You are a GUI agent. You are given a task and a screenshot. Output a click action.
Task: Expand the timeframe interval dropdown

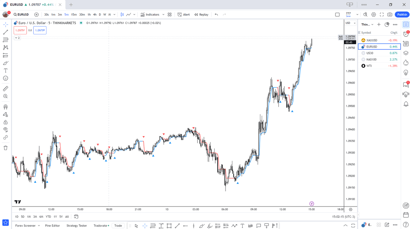tap(114, 15)
